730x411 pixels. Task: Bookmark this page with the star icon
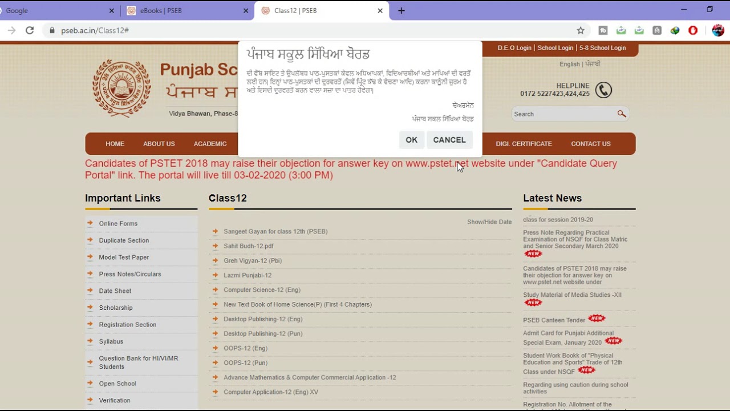(581, 30)
